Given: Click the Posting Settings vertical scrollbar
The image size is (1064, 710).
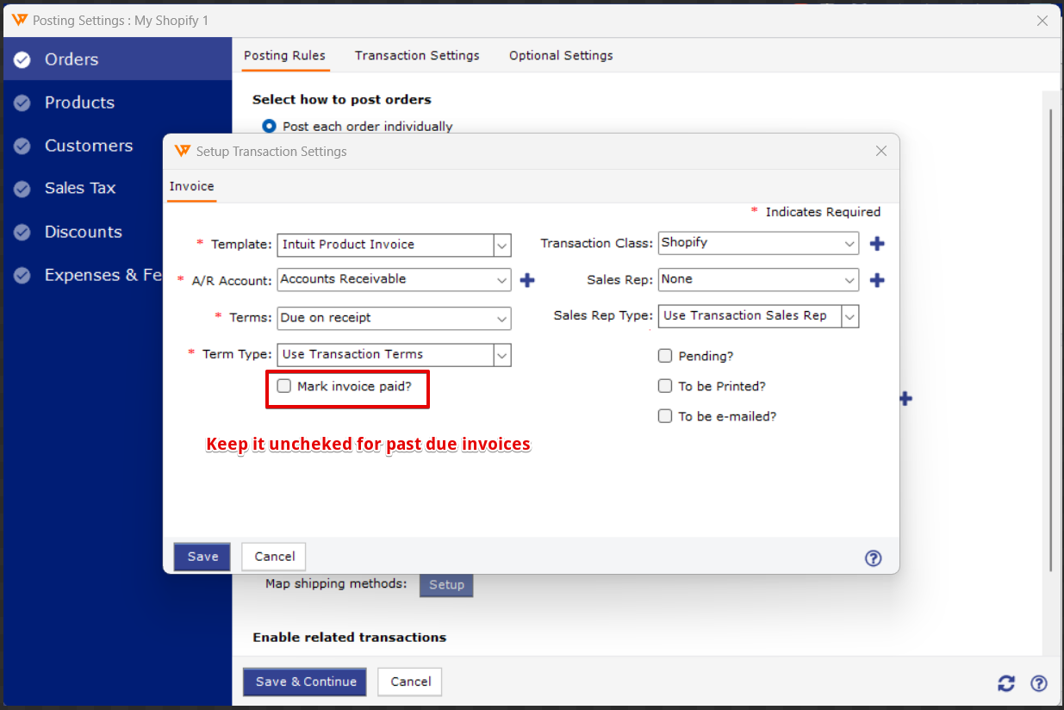Looking at the screenshot, I should pos(1050,345).
